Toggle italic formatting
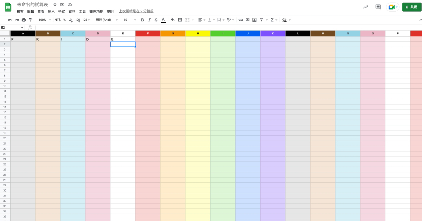 (149, 20)
